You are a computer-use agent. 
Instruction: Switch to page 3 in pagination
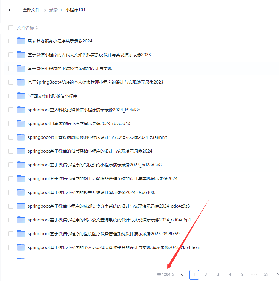218,274
